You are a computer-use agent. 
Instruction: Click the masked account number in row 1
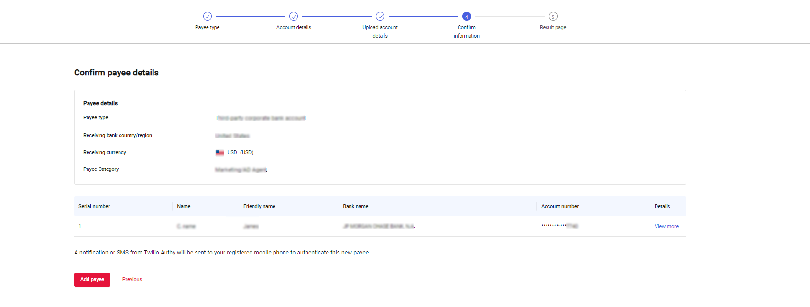click(x=559, y=226)
